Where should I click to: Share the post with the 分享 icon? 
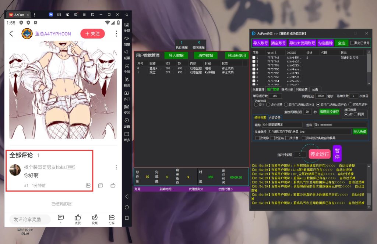(x=112, y=217)
